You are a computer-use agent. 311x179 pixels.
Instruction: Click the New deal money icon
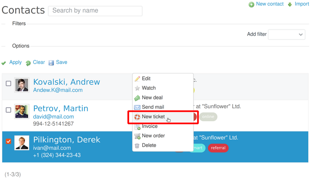coord(137,98)
